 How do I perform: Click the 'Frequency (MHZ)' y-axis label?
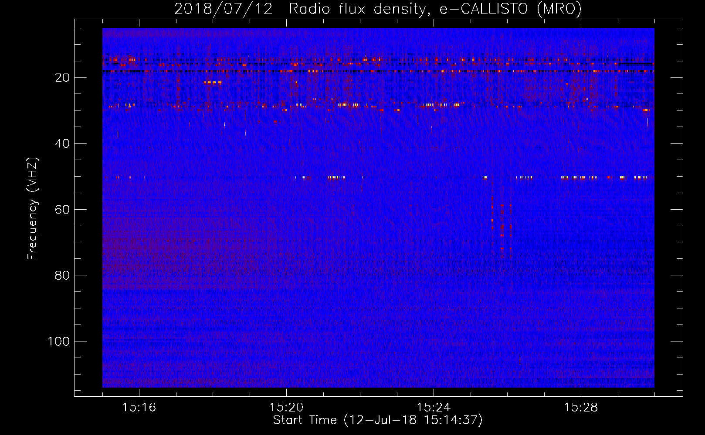pos(33,209)
